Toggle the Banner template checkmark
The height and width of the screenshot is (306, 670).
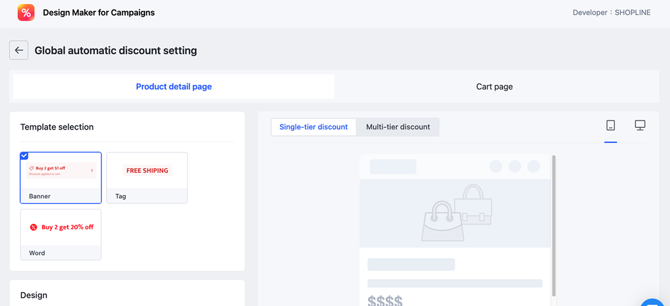24,156
